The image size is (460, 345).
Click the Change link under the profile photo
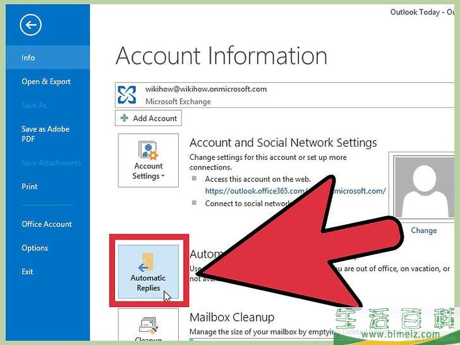423,230
